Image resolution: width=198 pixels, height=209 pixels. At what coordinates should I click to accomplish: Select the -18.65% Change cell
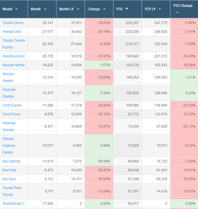point(99,23)
